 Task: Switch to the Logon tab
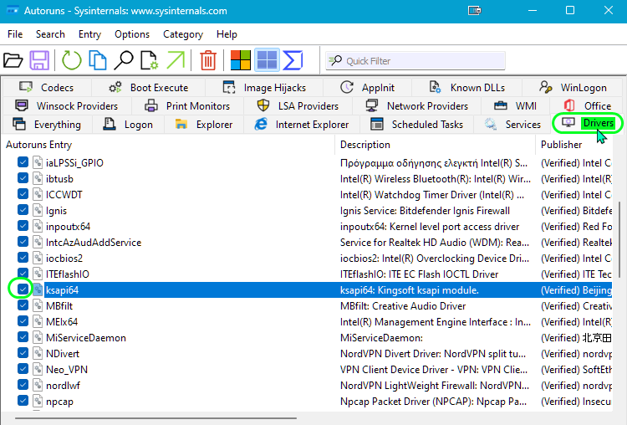[128, 125]
